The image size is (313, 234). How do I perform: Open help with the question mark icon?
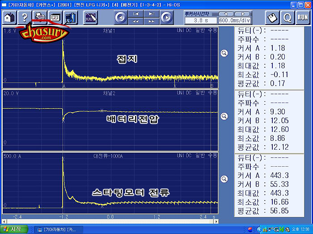coord(25,18)
